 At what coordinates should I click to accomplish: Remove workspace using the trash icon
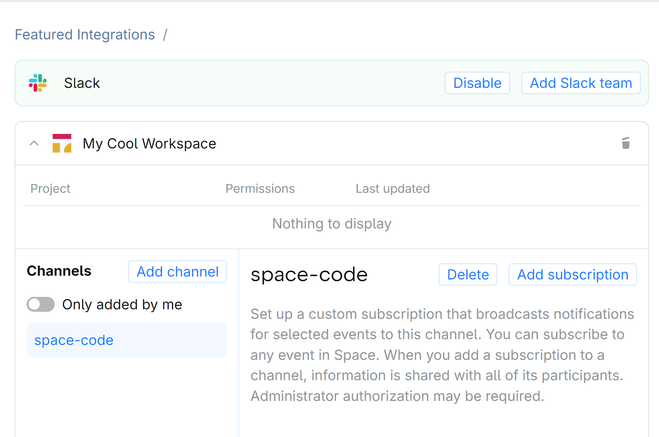point(625,143)
